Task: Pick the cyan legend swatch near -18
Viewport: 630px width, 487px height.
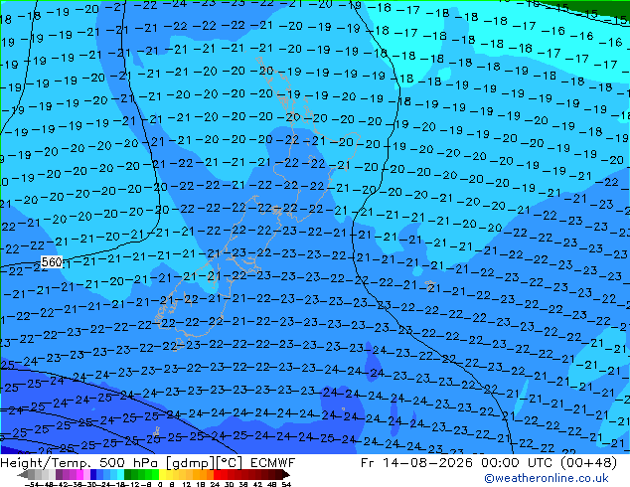Action: click(x=120, y=475)
